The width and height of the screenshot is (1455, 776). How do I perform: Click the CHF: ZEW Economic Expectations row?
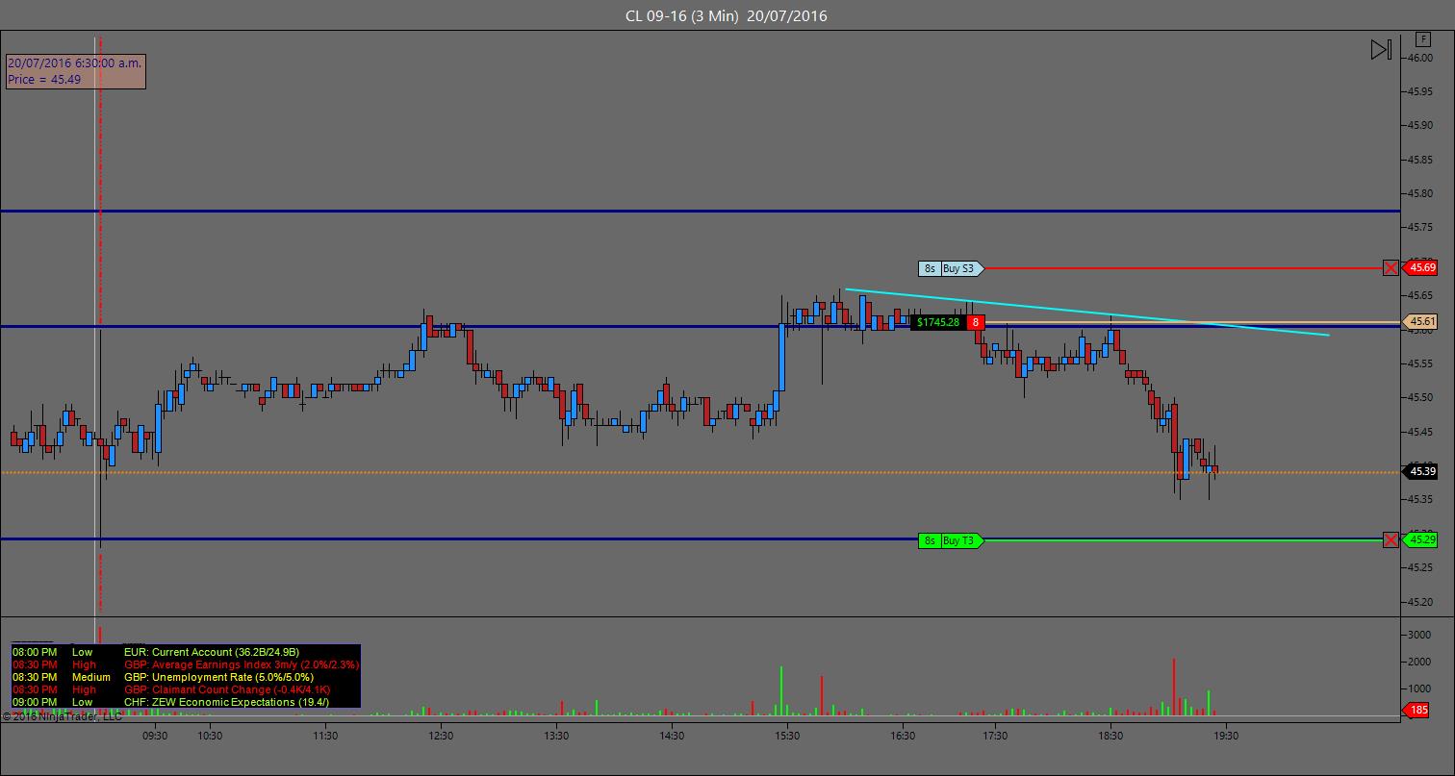pos(185,702)
